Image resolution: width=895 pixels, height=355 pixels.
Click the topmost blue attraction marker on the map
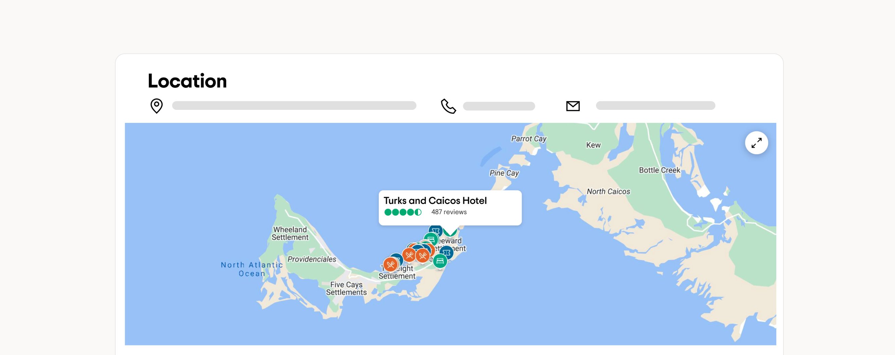point(435,231)
